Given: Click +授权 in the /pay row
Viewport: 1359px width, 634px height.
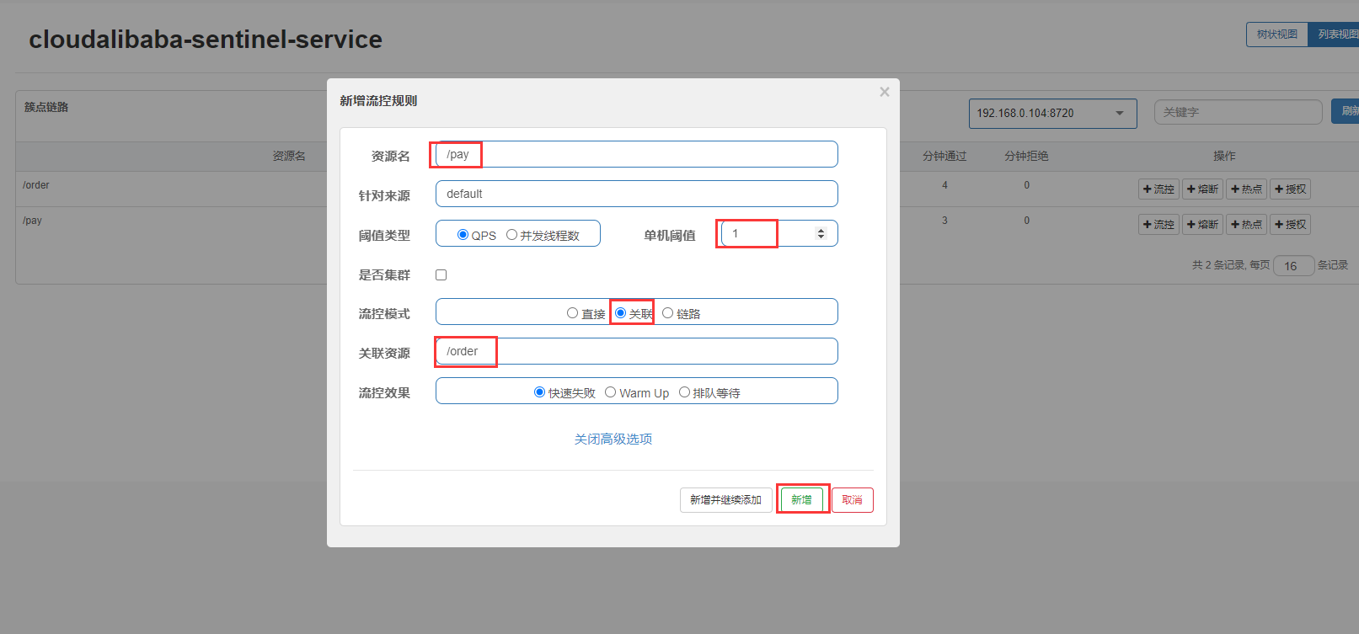Looking at the screenshot, I should pos(1290,225).
